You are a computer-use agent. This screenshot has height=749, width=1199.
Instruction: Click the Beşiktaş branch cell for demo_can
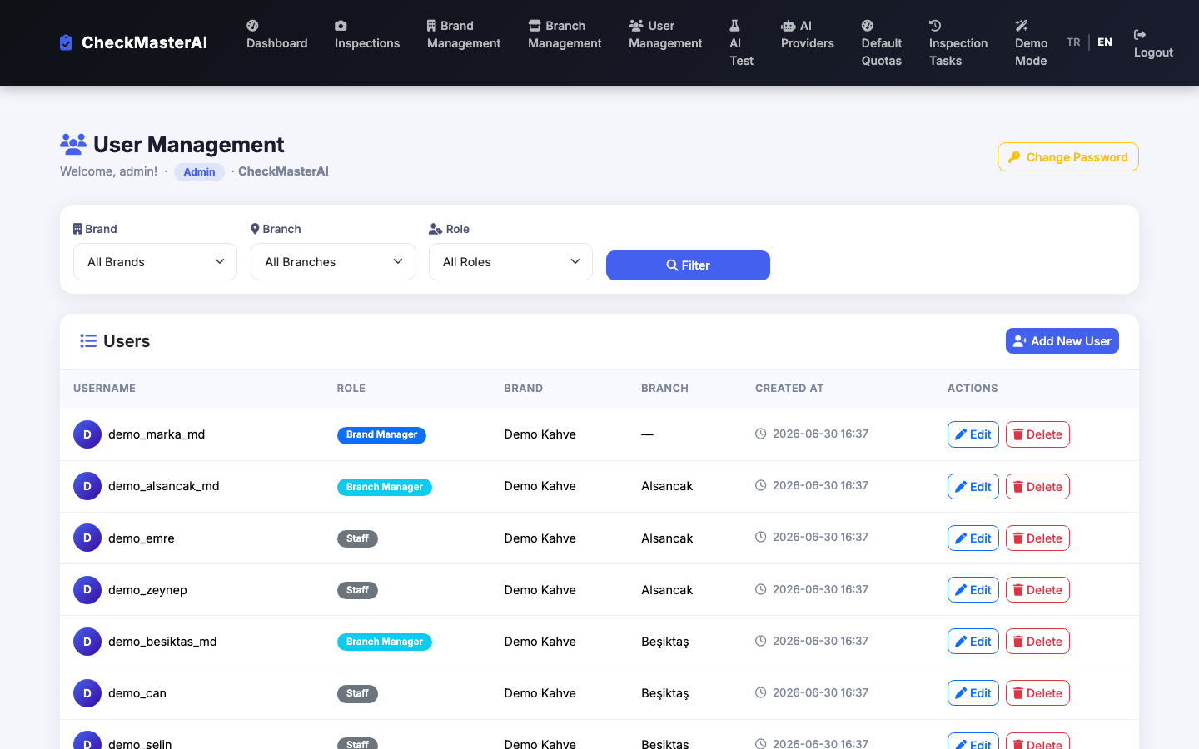(x=665, y=693)
